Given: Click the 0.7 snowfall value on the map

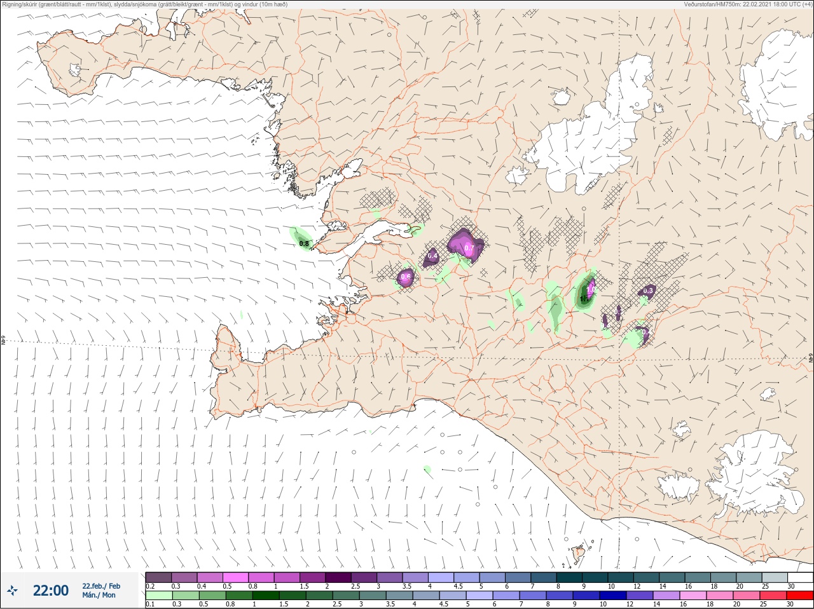Looking at the screenshot, I should (x=469, y=248).
